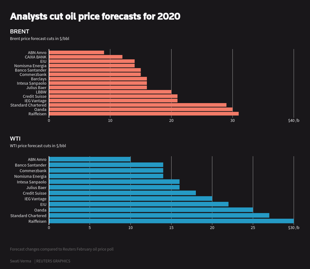The width and height of the screenshot is (310, 269).
Task: Click the Swati Verma author name
Action: tap(21, 261)
